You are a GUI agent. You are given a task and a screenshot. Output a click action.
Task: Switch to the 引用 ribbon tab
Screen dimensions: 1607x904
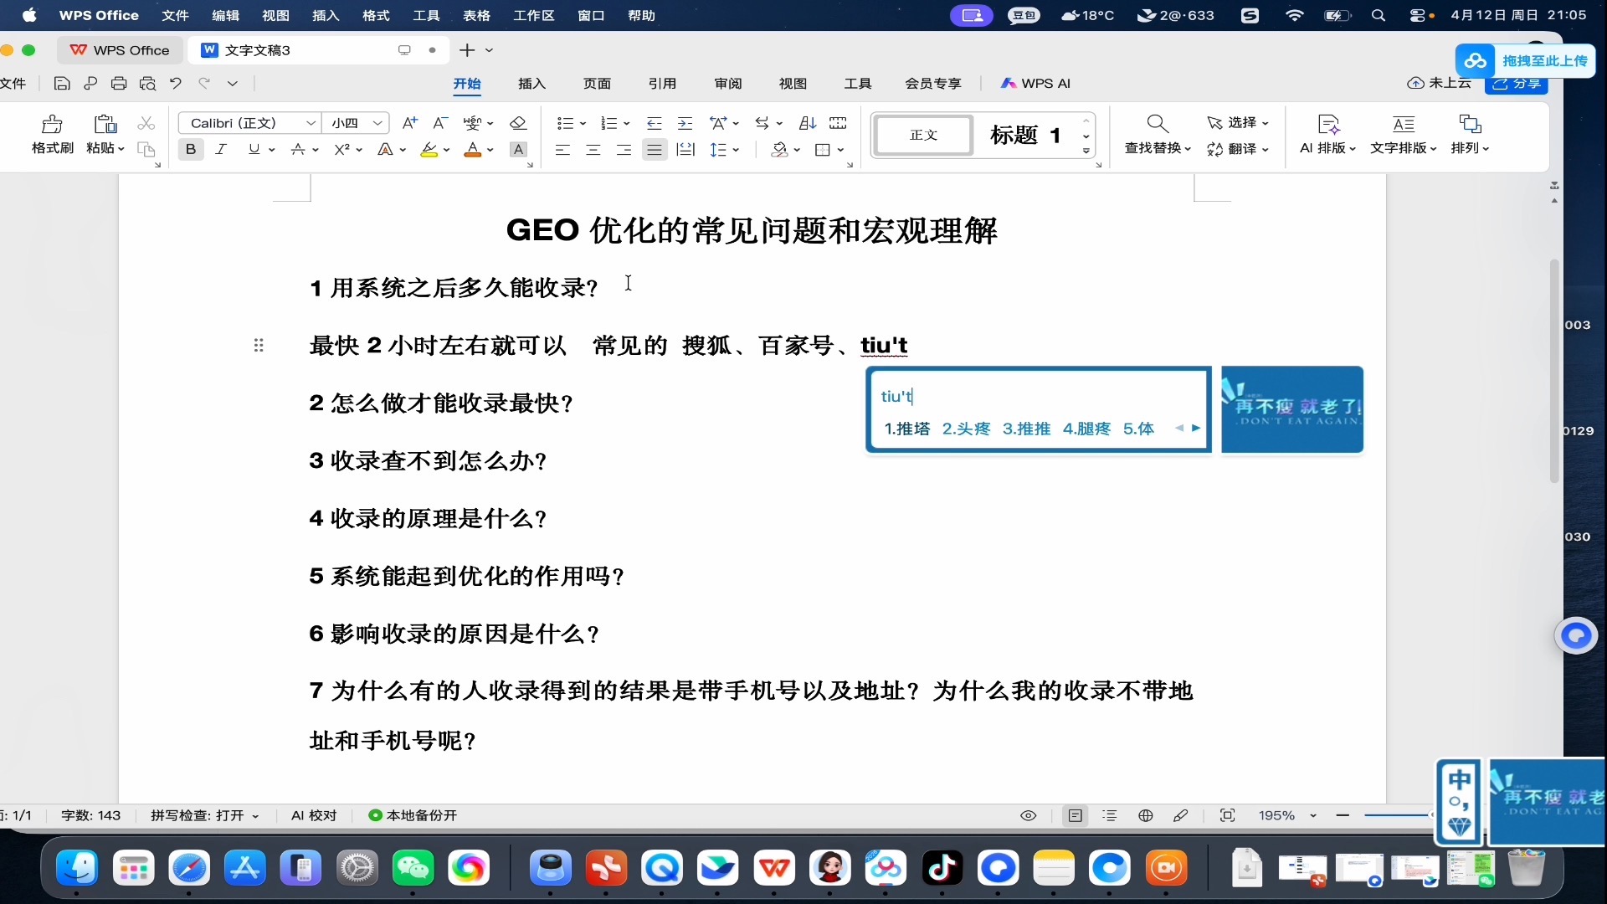[x=662, y=84]
